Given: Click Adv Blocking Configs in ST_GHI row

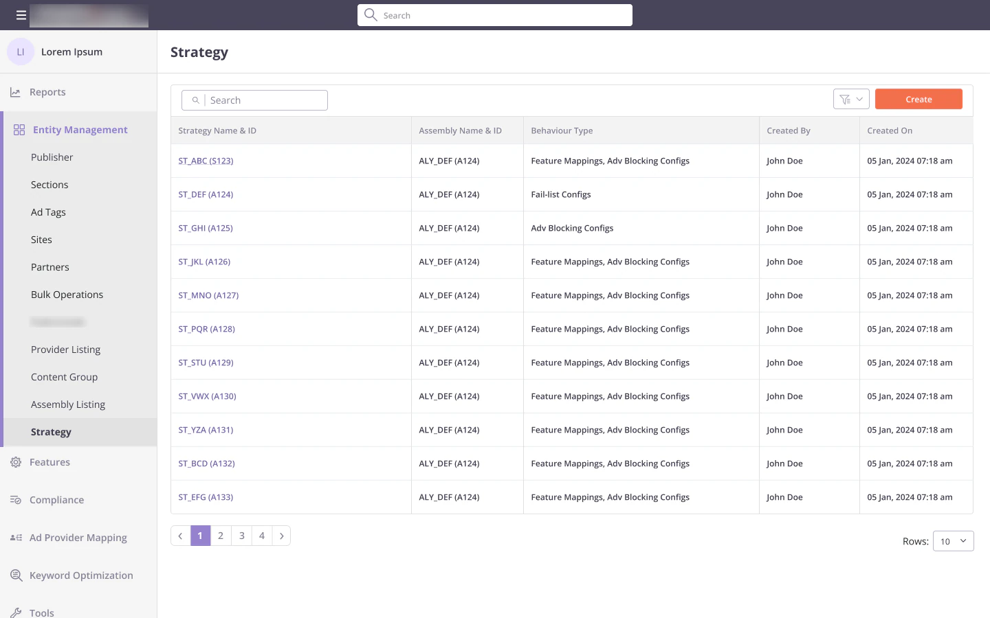Looking at the screenshot, I should [x=572, y=228].
